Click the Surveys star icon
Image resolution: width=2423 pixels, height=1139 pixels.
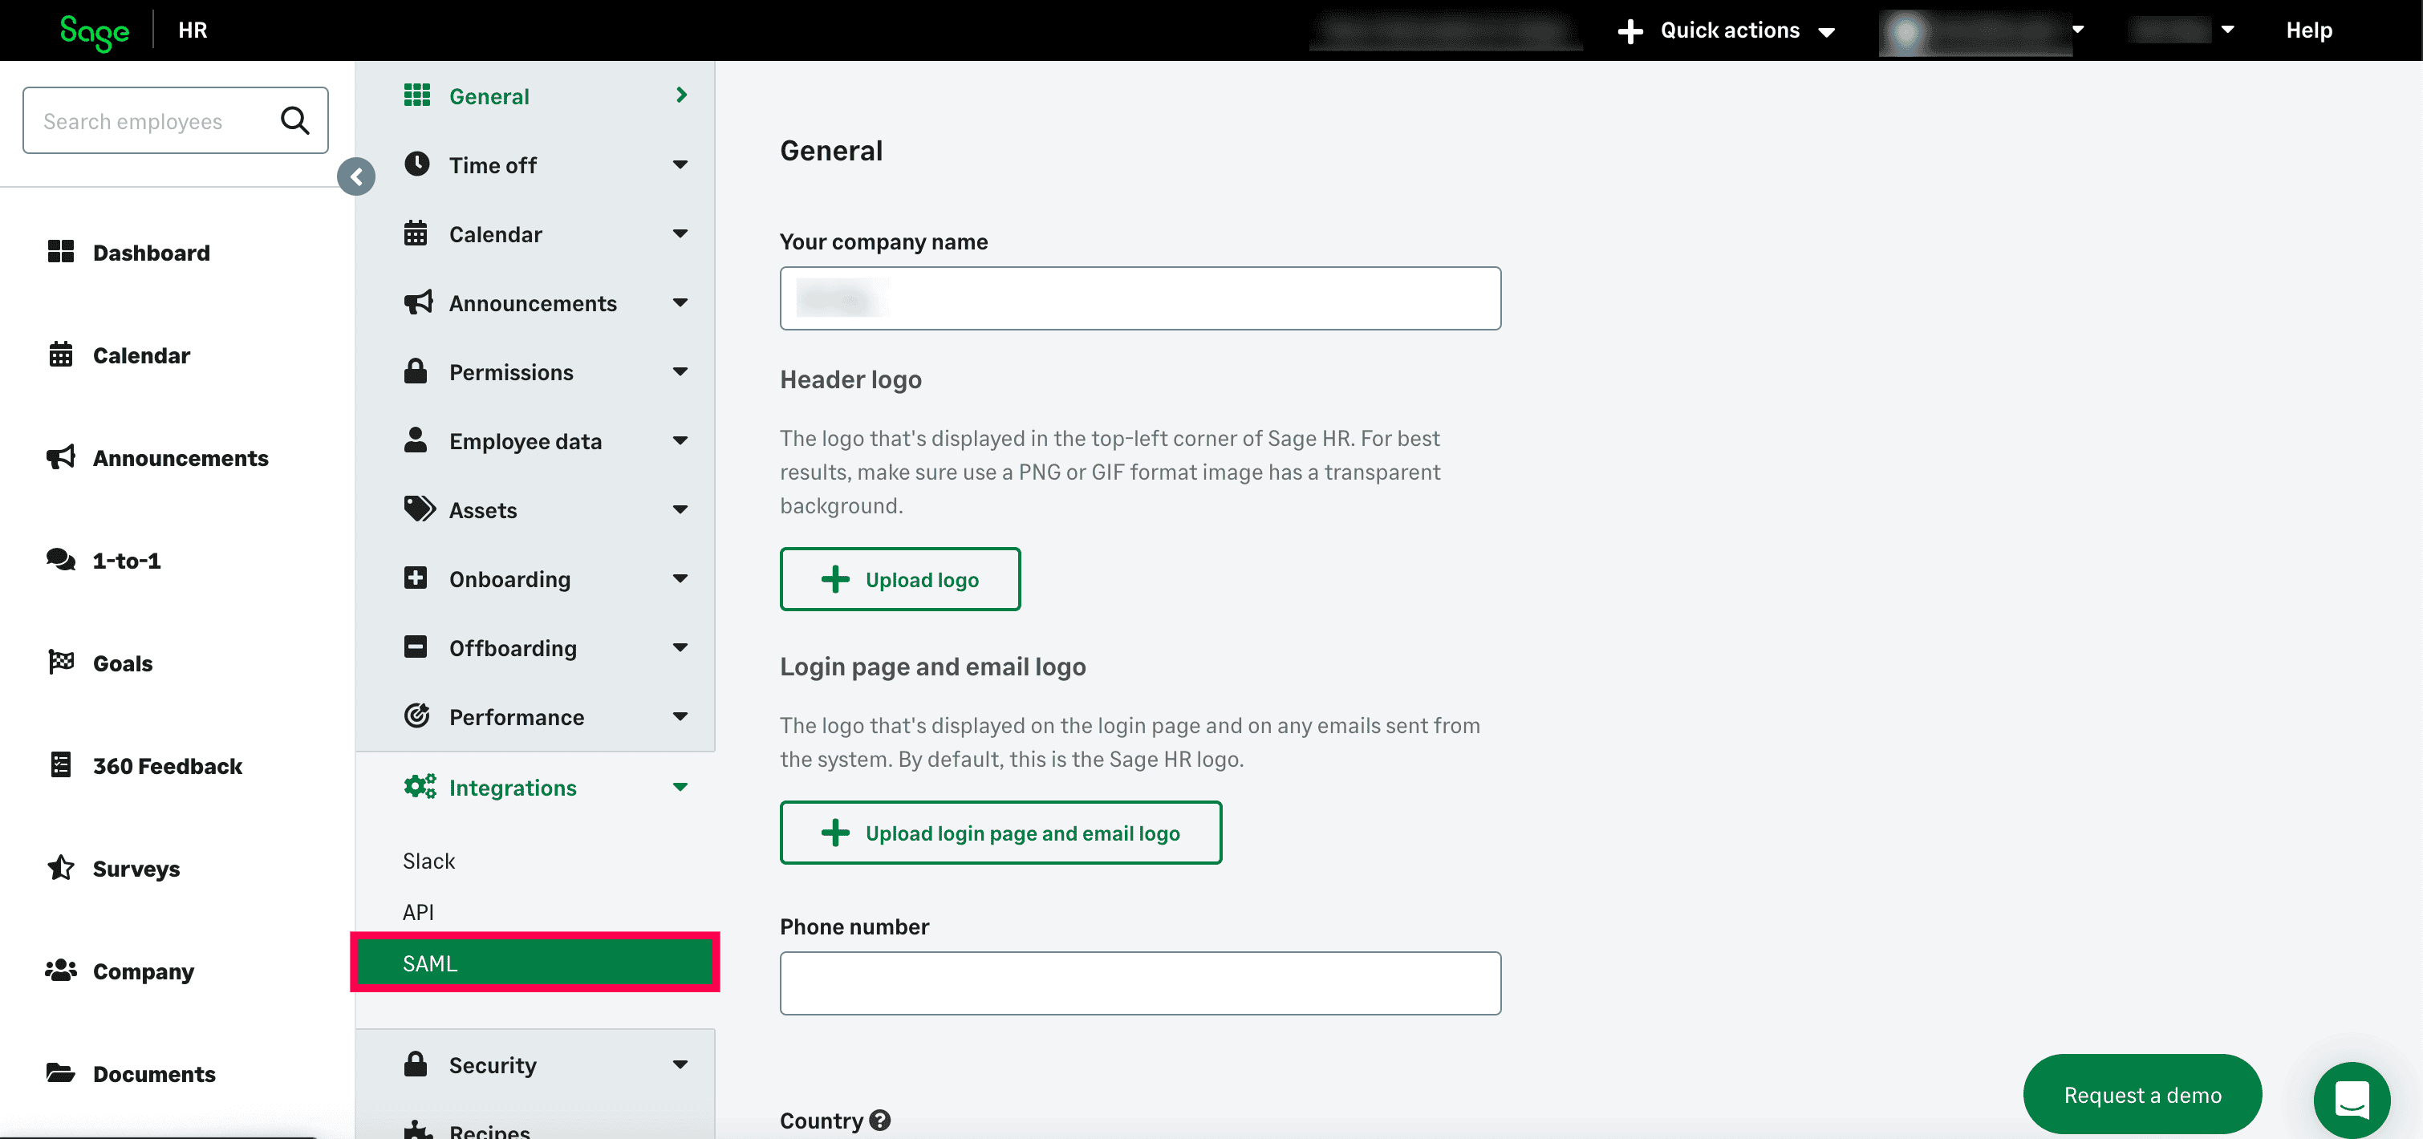tap(61, 867)
